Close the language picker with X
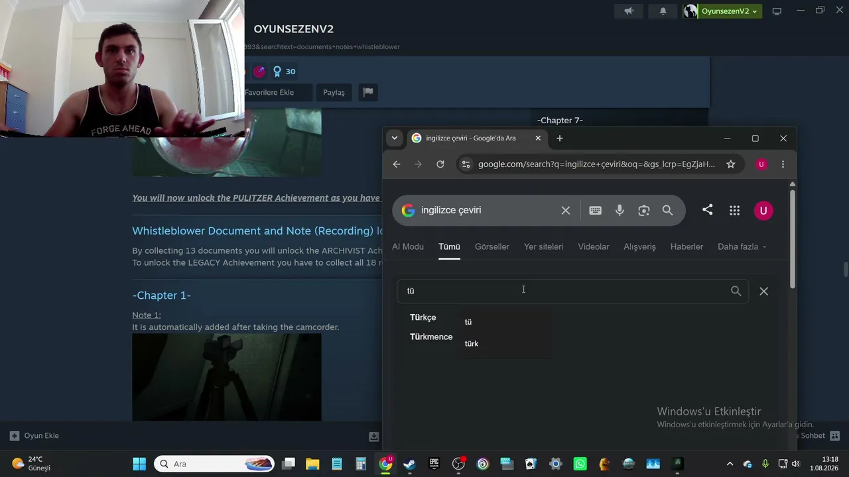The image size is (849, 477). [764, 291]
